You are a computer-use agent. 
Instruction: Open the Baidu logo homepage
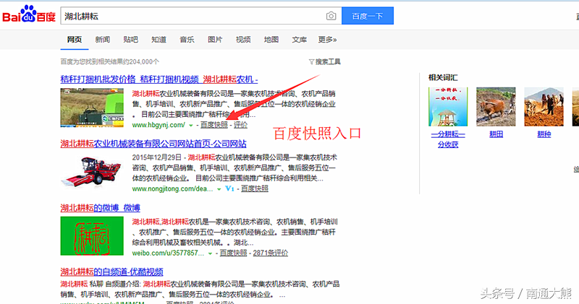tap(29, 14)
